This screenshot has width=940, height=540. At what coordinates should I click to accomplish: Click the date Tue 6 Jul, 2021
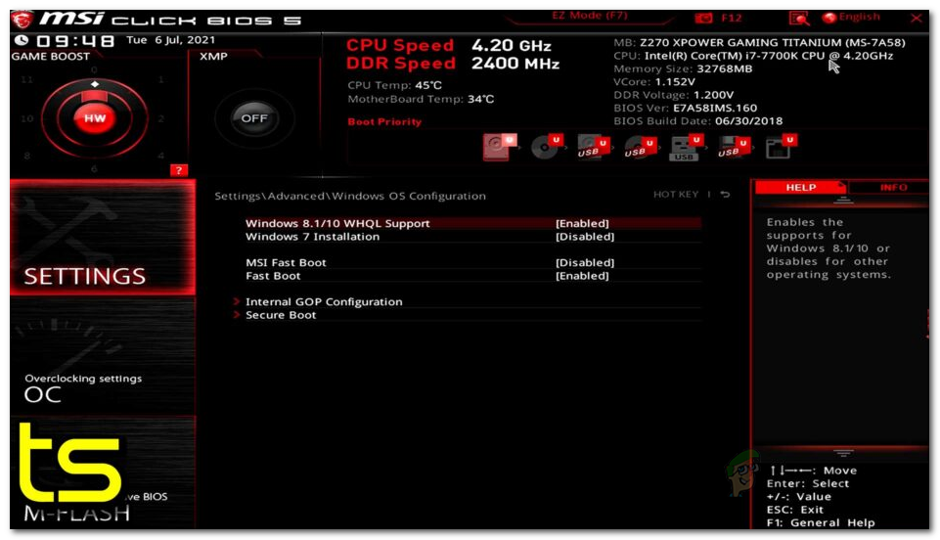pos(170,40)
